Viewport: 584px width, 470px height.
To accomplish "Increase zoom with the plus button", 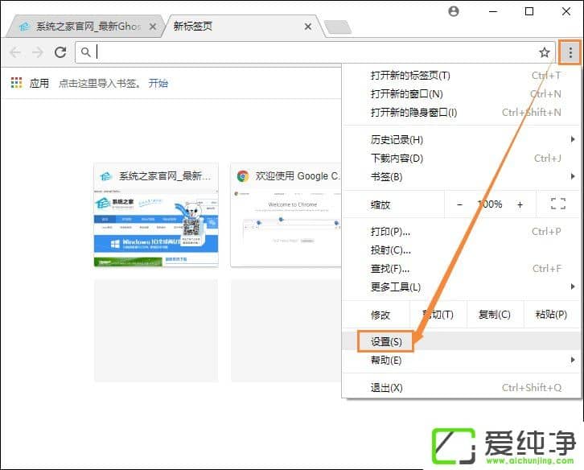I will (520, 204).
